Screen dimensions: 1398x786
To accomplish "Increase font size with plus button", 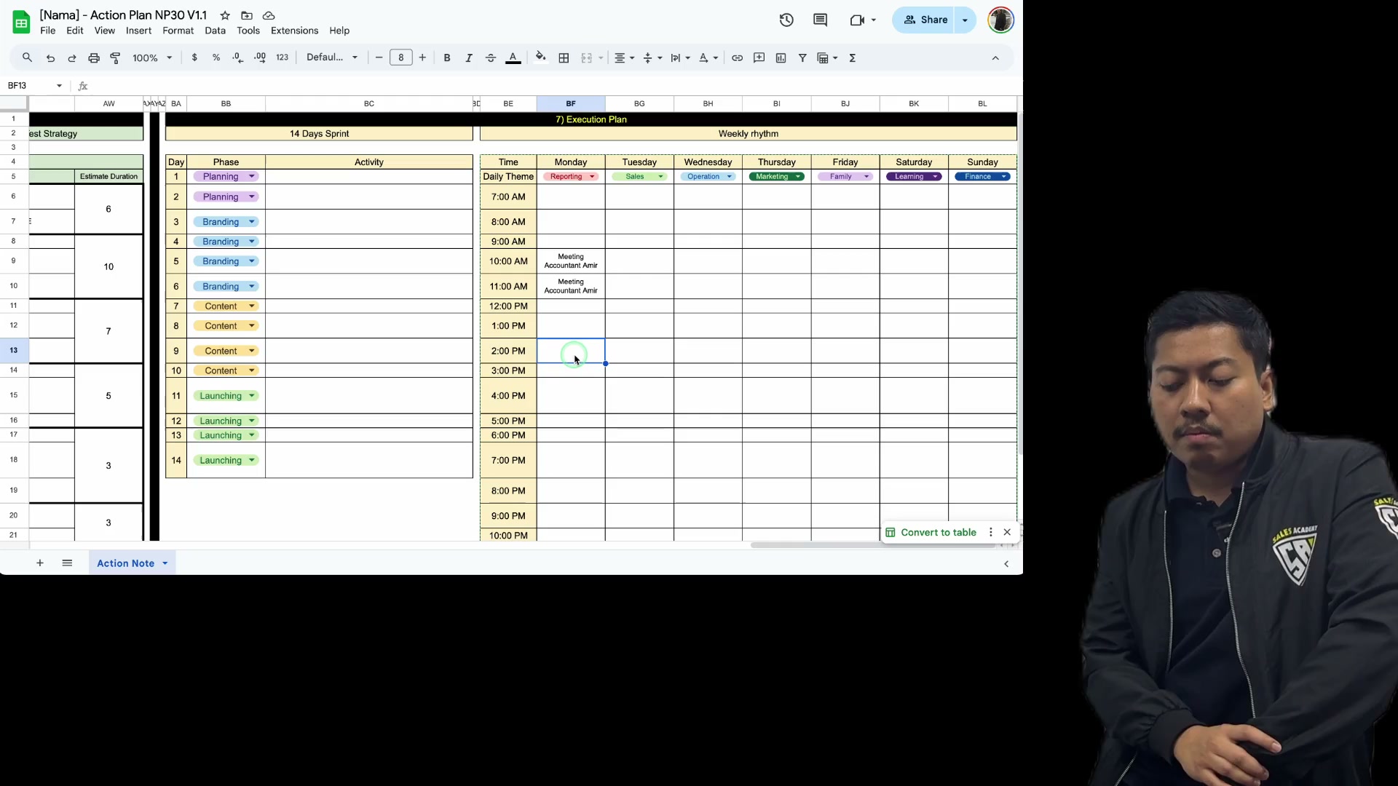I will coord(422,58).
